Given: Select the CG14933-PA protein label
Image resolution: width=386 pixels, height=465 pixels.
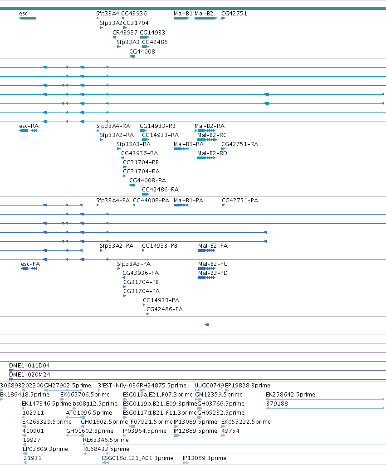Looking at the screenshot, I should click(161, 300).
